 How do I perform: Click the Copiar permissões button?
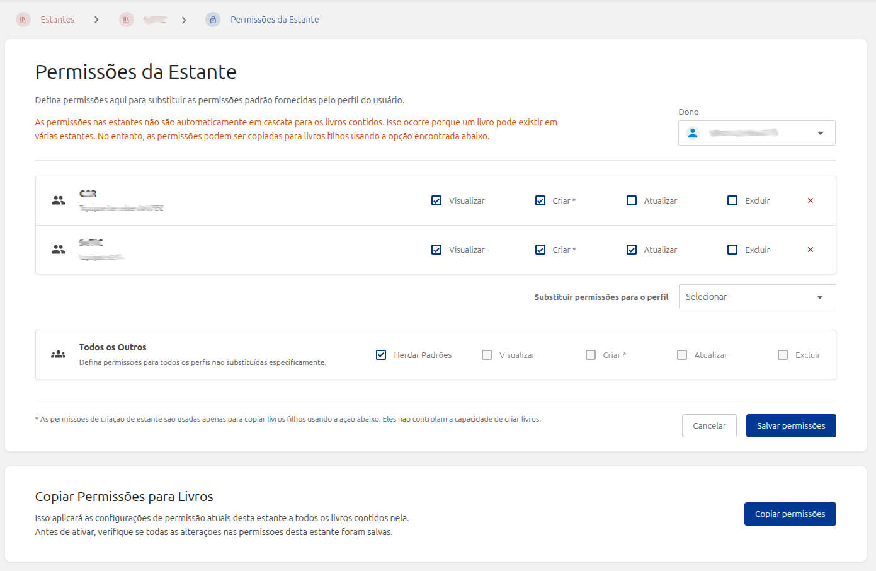pos(790,514)
